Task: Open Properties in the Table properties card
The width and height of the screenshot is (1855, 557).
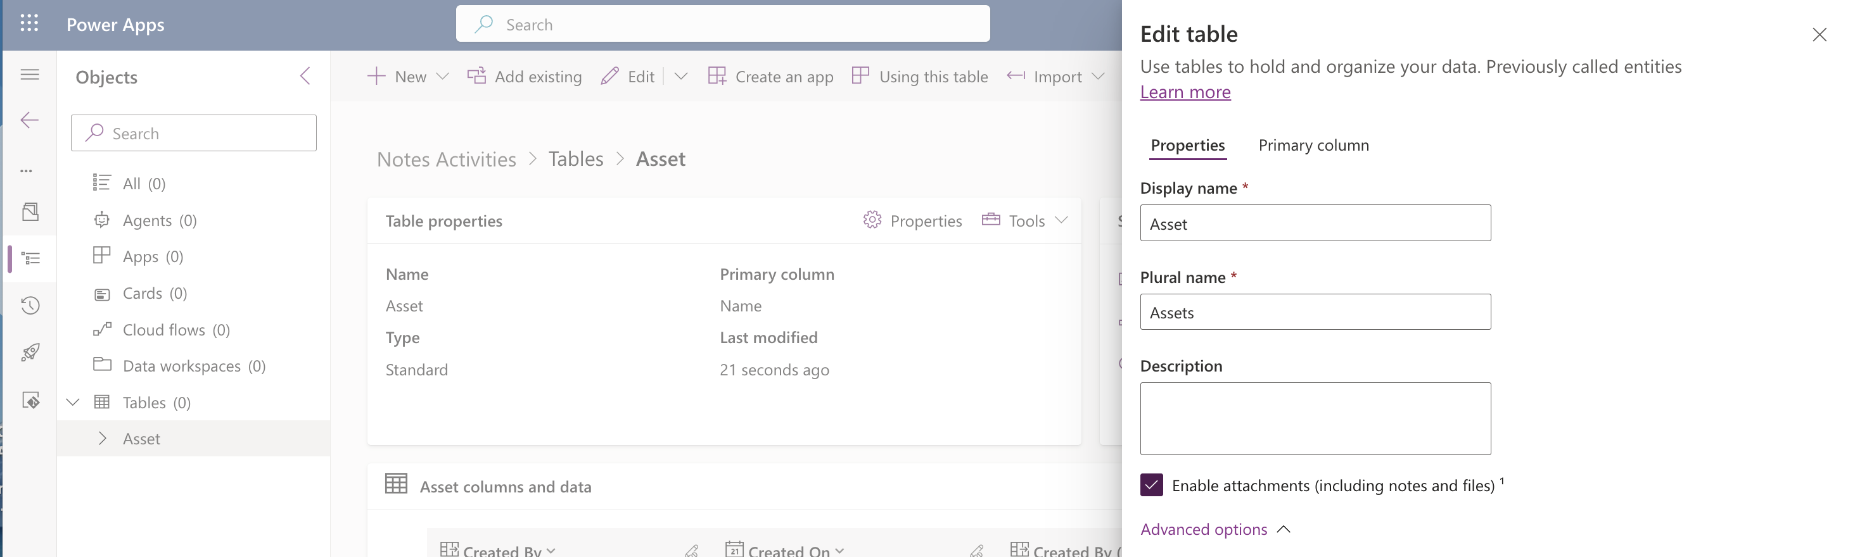Action: [912, 220]
